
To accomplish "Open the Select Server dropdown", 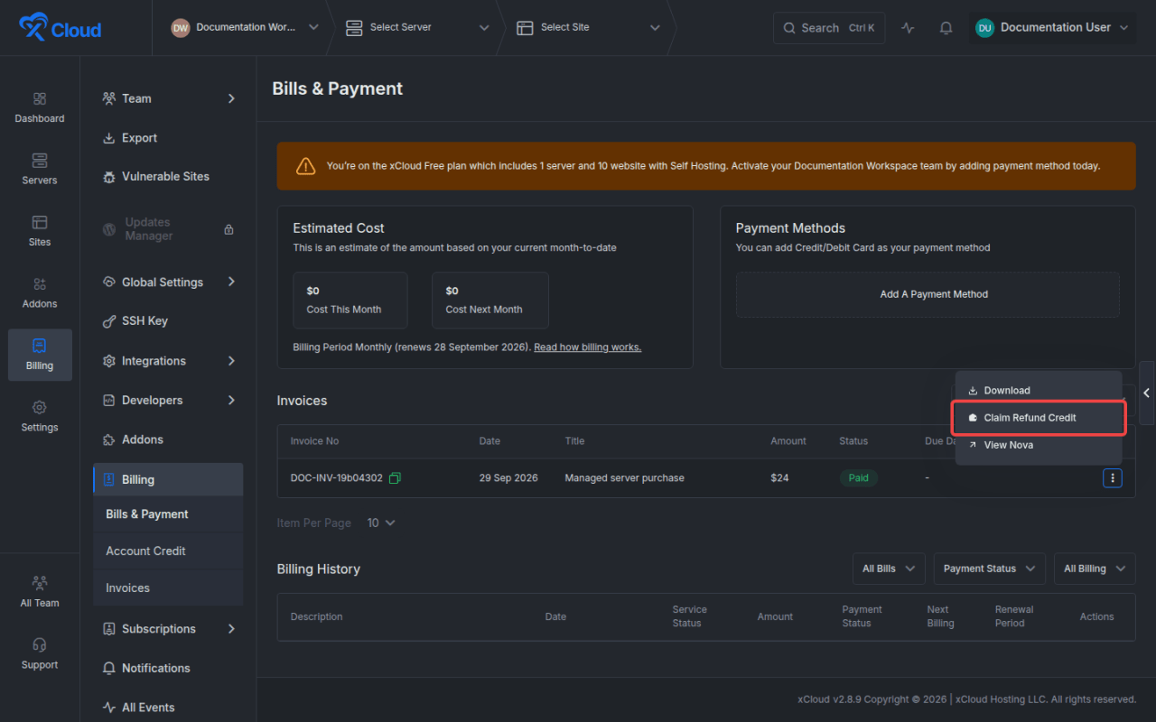I will point(417,28).
